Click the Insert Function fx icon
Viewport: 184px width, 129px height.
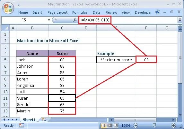coord(75,20)
